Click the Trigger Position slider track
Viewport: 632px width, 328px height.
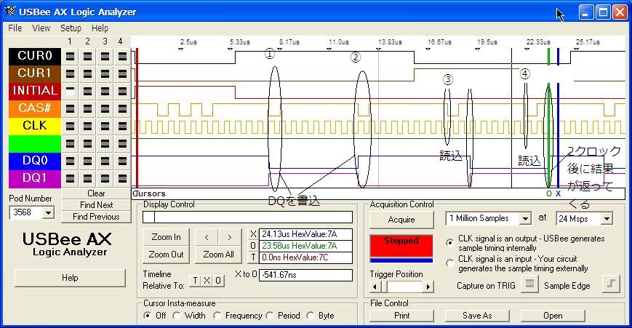pos(402,287)
